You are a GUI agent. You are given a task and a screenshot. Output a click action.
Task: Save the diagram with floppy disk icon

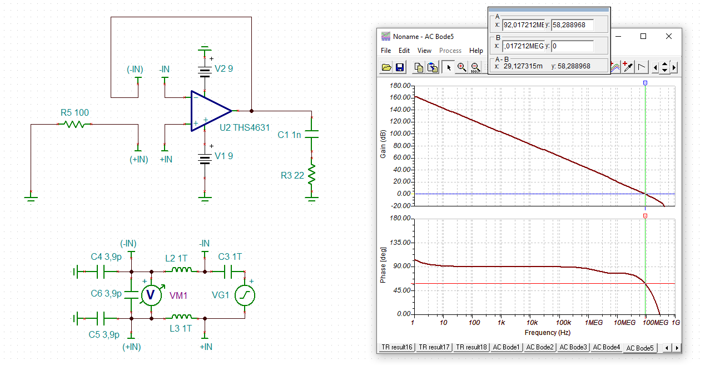(x=399, y=67)
